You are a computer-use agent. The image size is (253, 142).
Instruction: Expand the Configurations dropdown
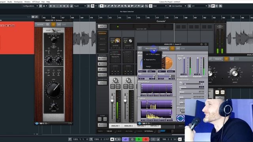point(30,6)
